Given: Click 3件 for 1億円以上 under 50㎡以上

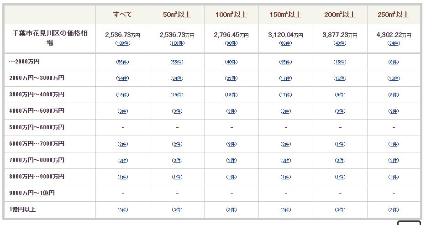Looking at the screenshot, I should pos(177,210).
